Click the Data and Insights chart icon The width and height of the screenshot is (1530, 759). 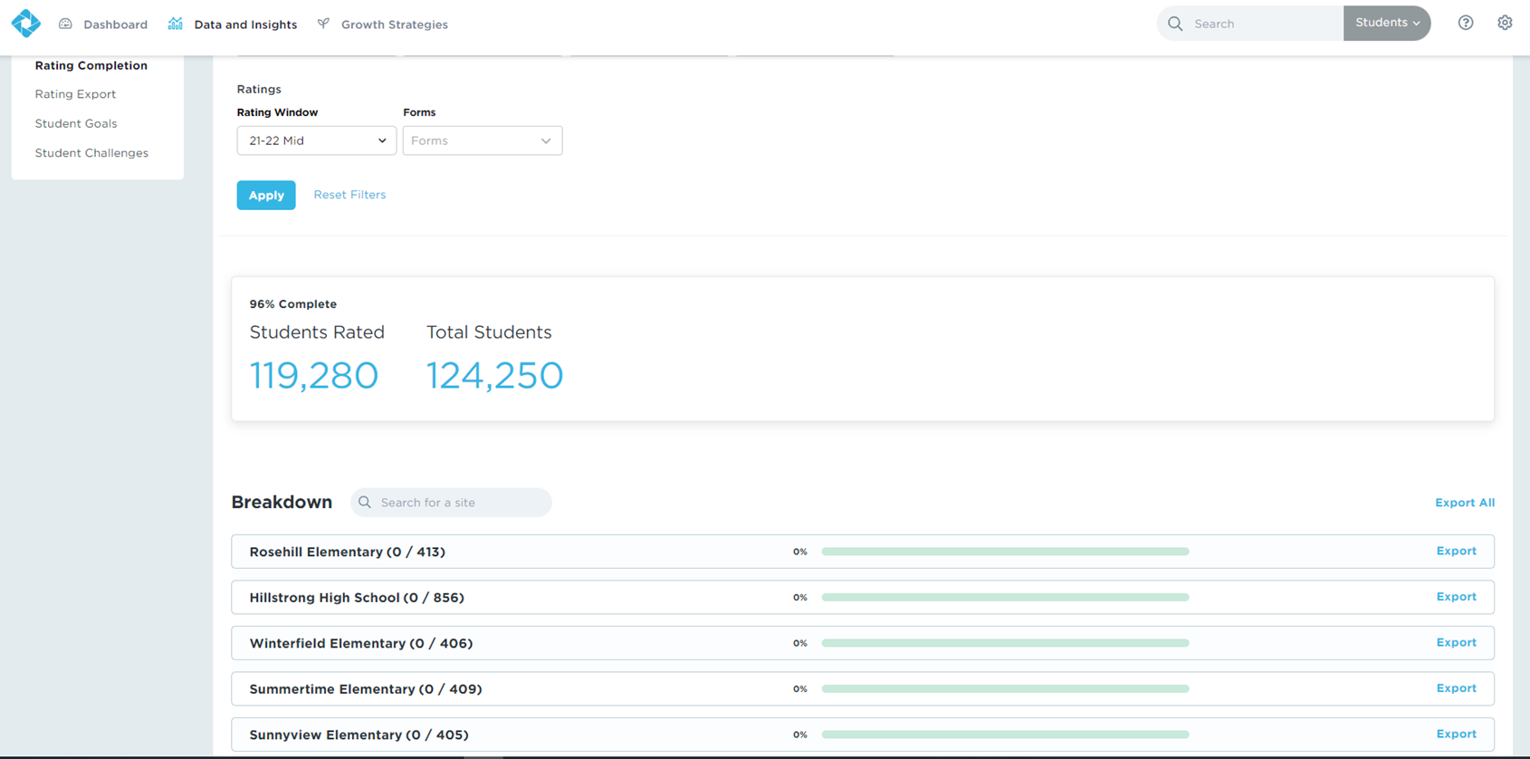pos(176,24)
